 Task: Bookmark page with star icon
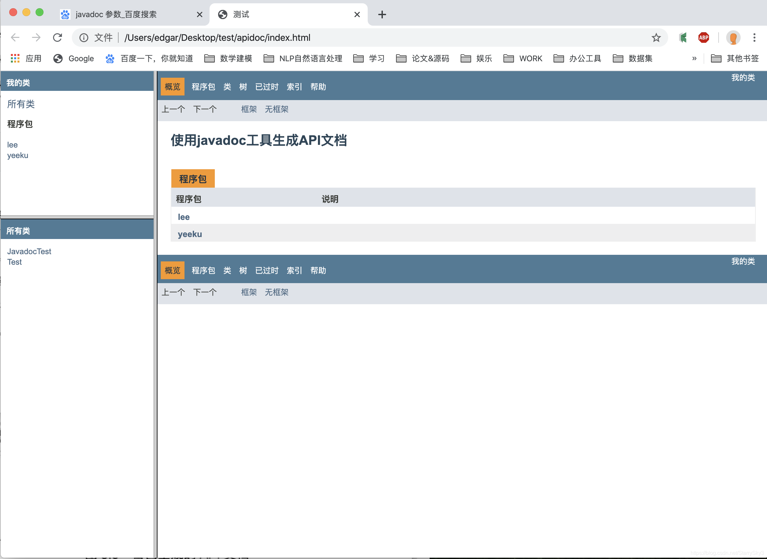(x=656, y=38)
